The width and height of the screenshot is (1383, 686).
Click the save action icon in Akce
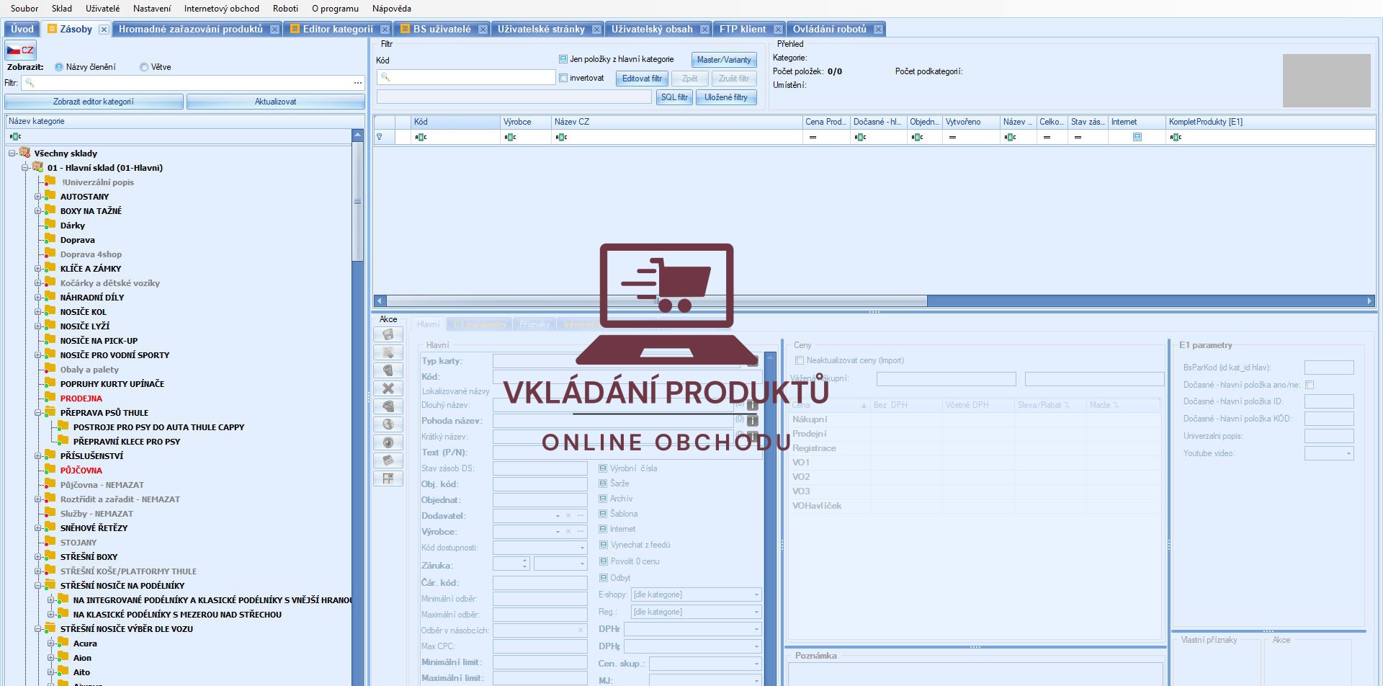(388, 334)
